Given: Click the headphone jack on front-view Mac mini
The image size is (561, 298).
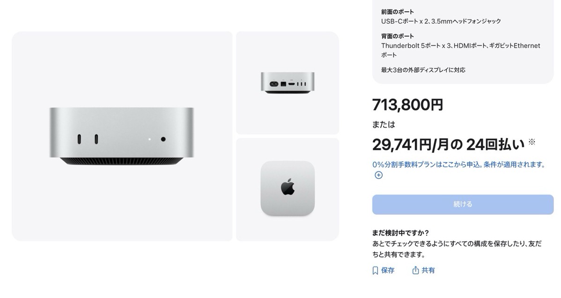Looking at the screenshot, I should click(163, 139).
